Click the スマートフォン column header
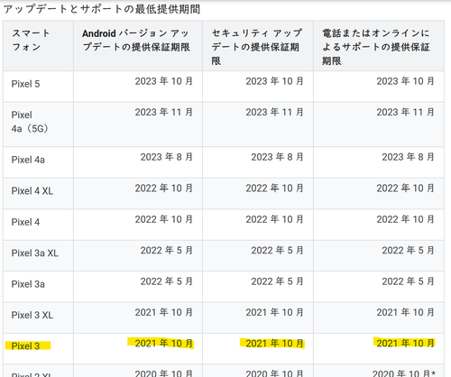This screenshot has height=377, width=451. tap(31, 40)
